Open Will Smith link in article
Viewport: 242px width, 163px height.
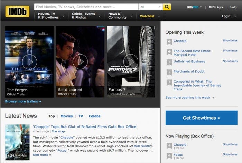[x=142, y=146]
